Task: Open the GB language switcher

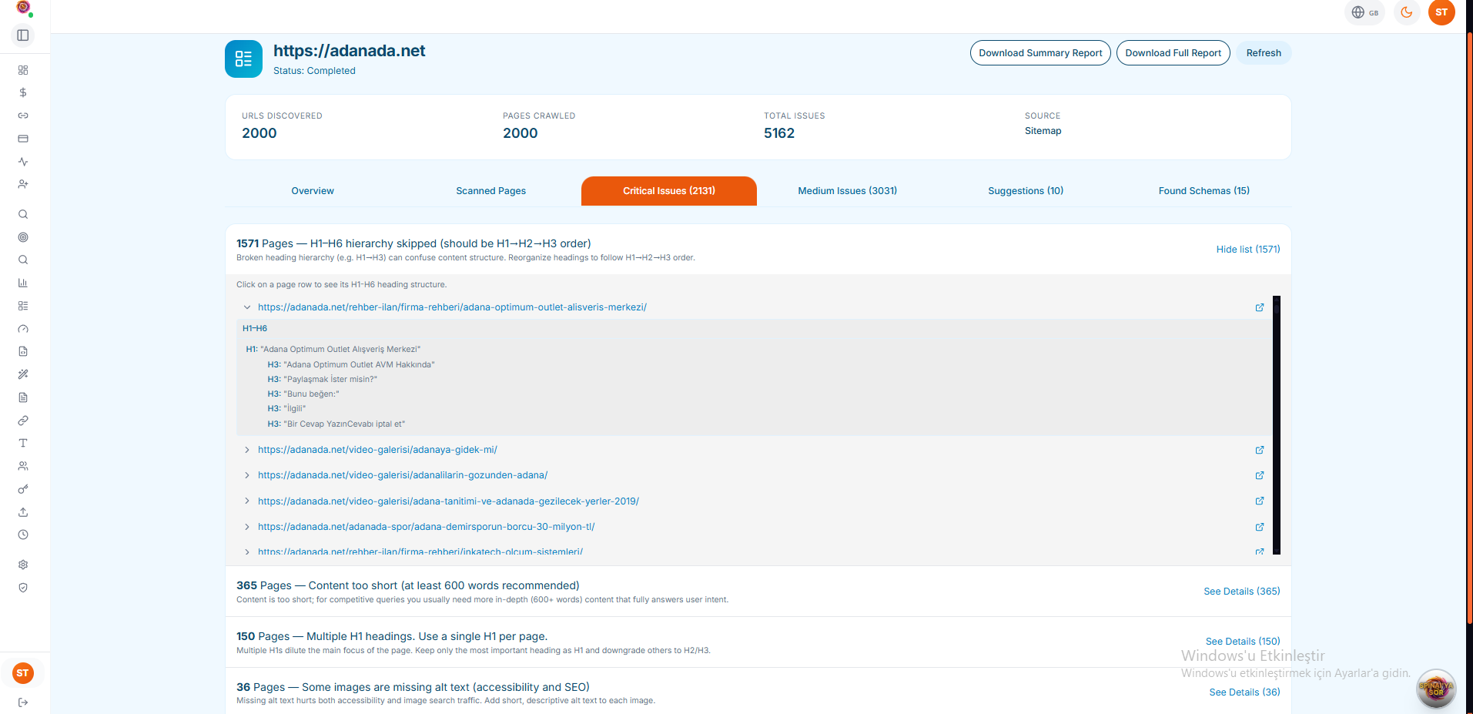Action: click(x=1364, y=12)
